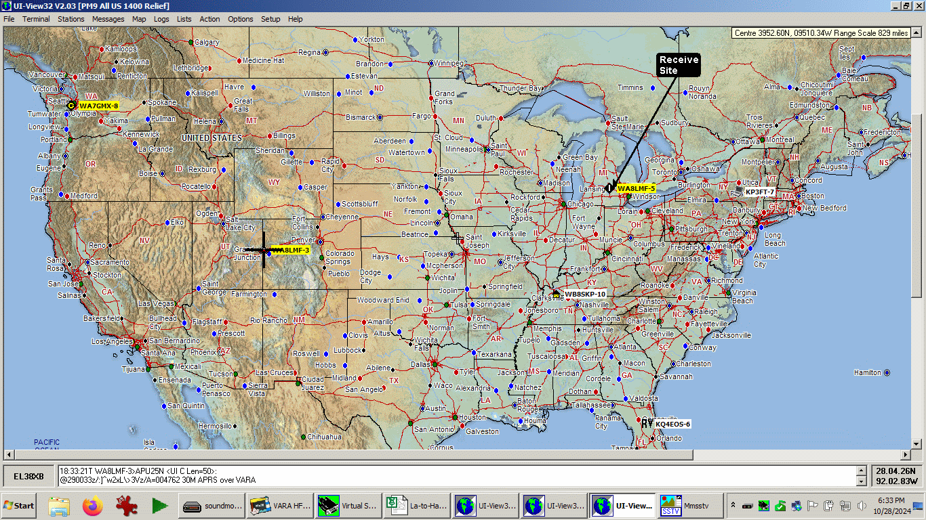Select the KQ4EOS-6 station in Florida
Image resolution: width=926 pixels, height=520 pixels.
coord(672,425)
